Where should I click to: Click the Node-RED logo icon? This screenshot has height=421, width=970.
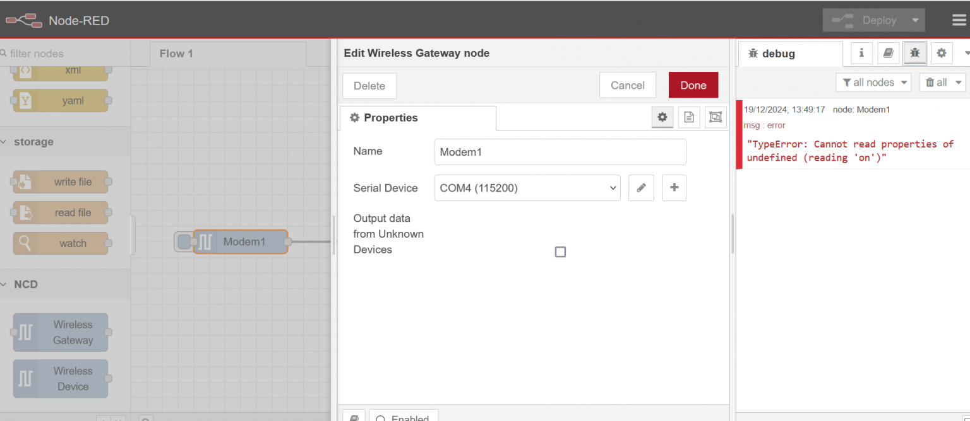[x=23, y=20]
